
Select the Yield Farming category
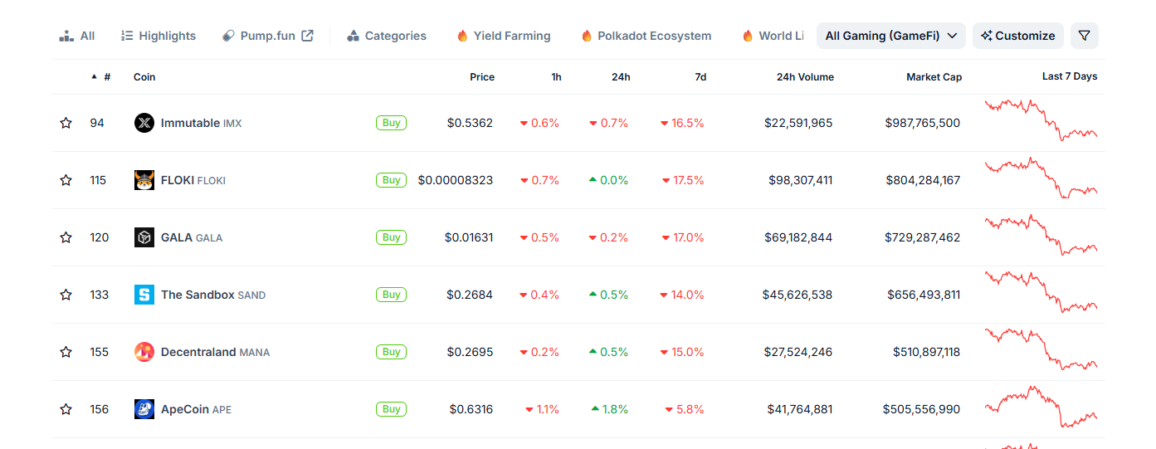[x=504, y=36]
